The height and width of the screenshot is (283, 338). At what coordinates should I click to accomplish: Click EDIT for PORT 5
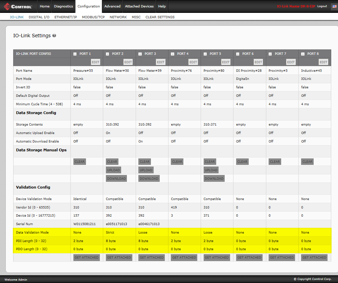click(x=226, y=62)
